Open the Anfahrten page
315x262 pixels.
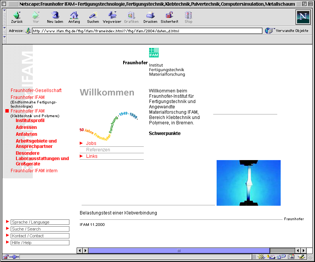tap(27, 134)
